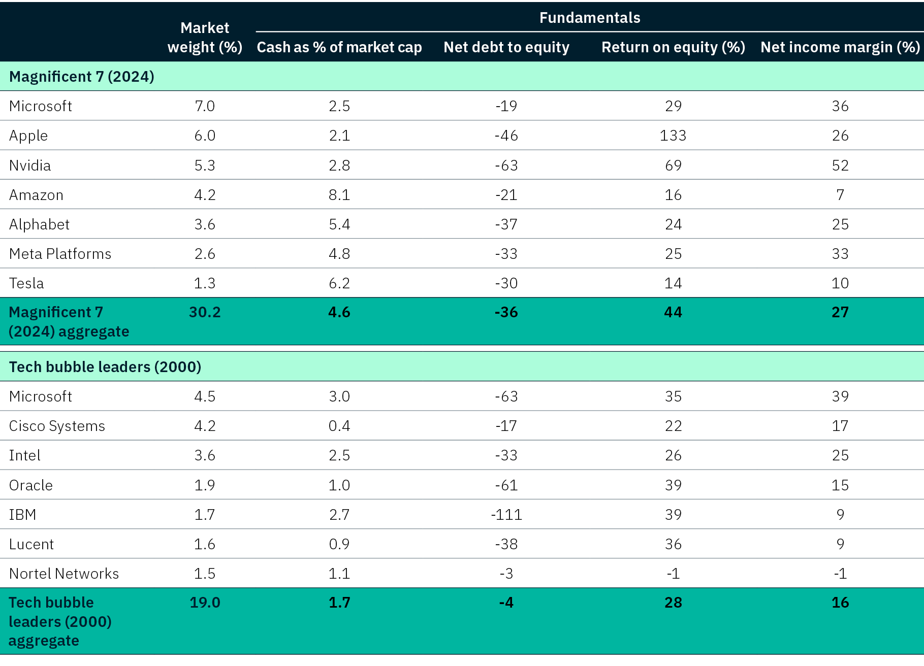Image resolution: width=924 pixels, height=666 pixels.
Task: Select Amazon's cash percentage value 8.1
Action: 339,195
